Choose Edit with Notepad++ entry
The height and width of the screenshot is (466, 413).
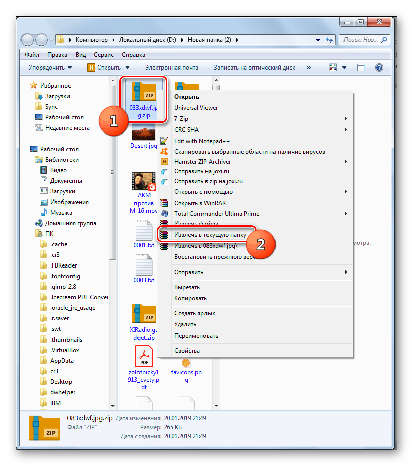point(202,141)
